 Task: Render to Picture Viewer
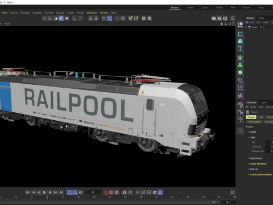click(x=220, y=18)
